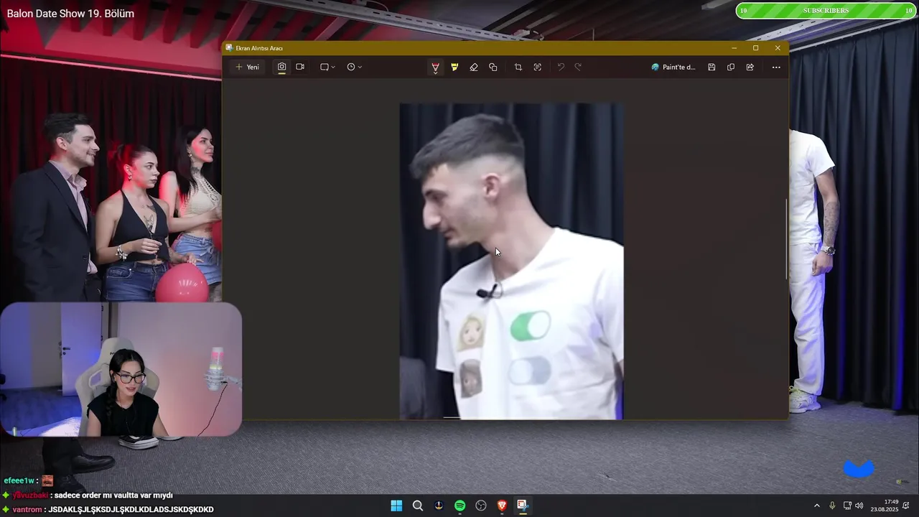Click chat username efeee1w

(x=18, y=480)
